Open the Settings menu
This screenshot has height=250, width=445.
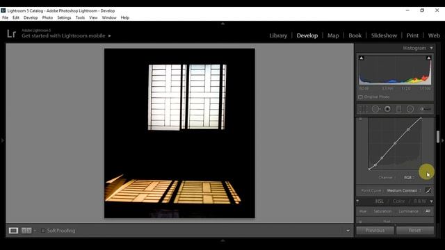coord(64,17)
